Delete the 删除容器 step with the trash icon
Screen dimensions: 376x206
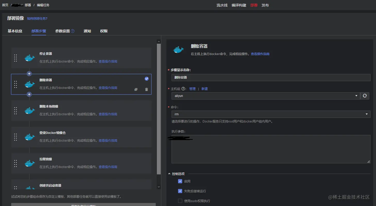tap(147, 89)
